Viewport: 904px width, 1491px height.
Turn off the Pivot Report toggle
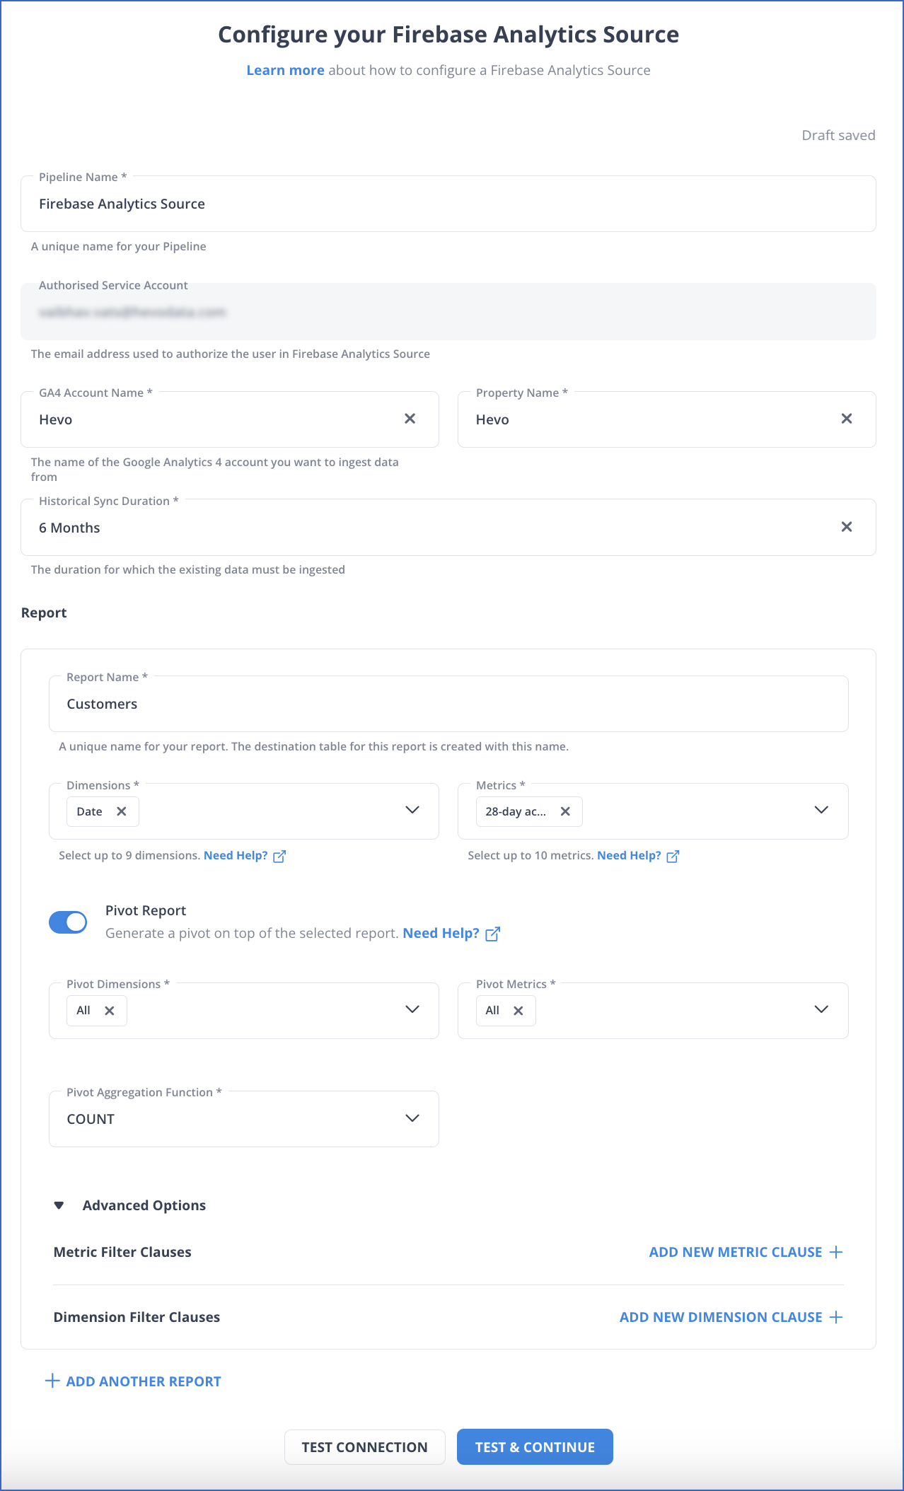68,922
